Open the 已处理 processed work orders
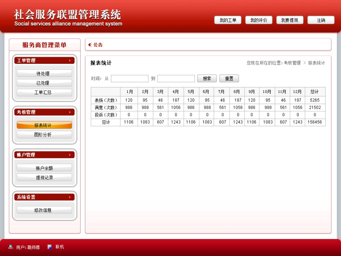 pos(44,83)
